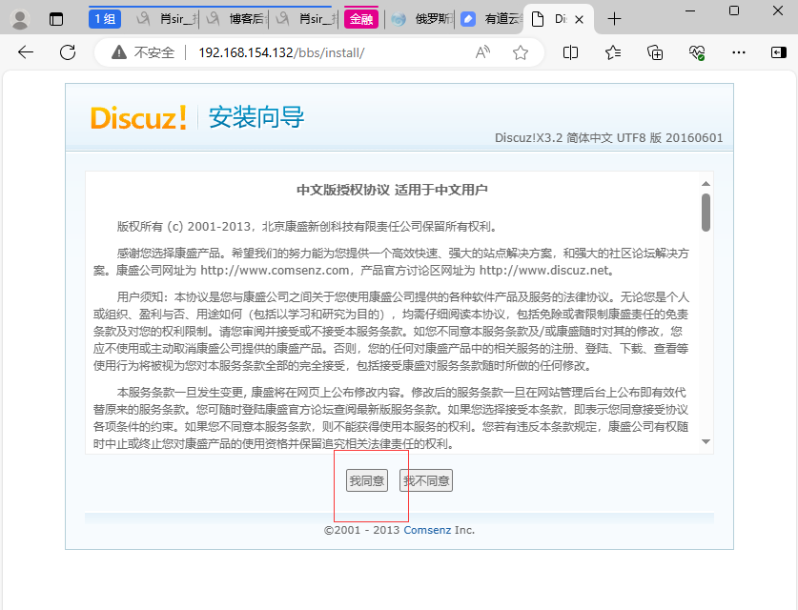798x610 pixels.
Task: Open Browser essentials heart icon
Action: [697, 52]
